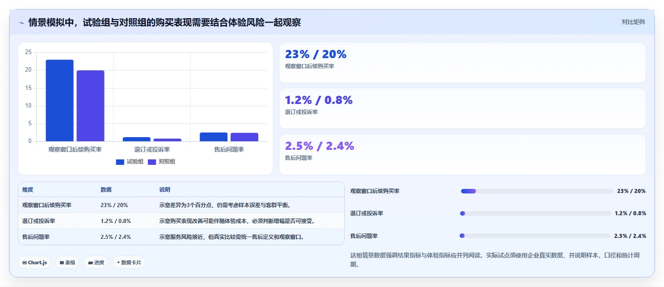
Task: Click the 说明 column header
Action: pyautogui.click(x=164, y=190)
